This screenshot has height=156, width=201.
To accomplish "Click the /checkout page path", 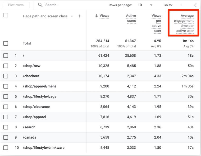I will 31,76.
